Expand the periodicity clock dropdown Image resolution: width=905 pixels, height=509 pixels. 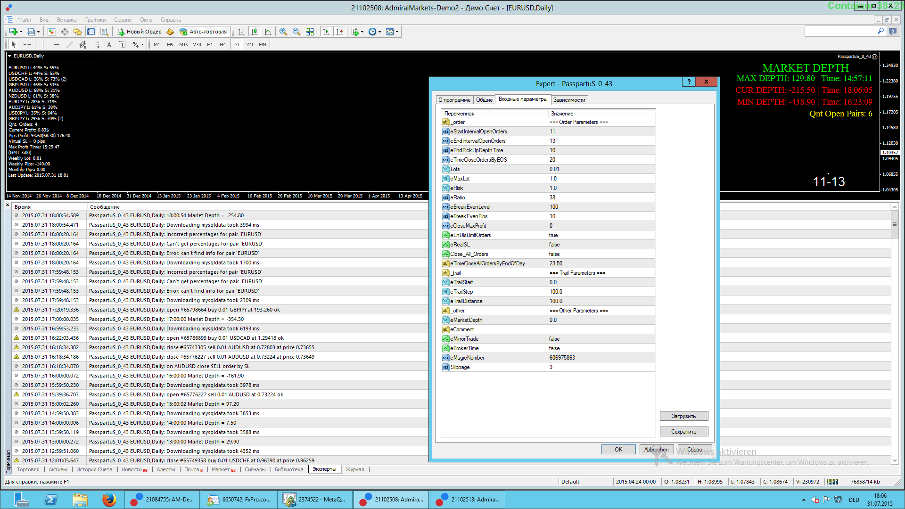click(x=379, y=32)
